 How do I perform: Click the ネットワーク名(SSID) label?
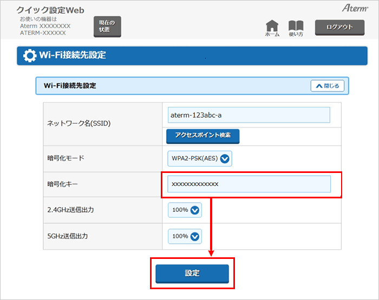click(79, 124)
